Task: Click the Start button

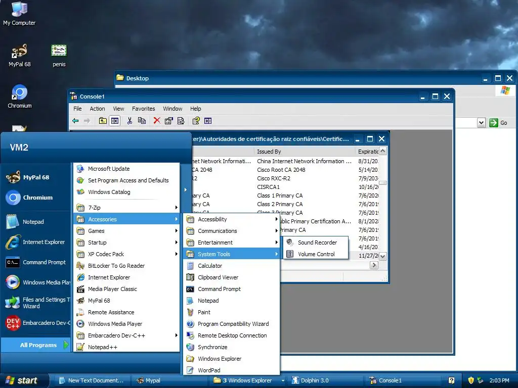Action: [x=24, y=380]
